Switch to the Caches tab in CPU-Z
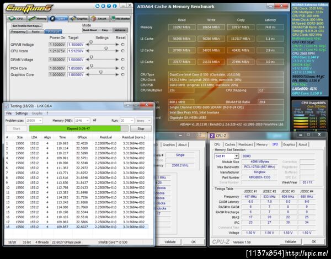The height and width of the screenshot is (259, 331). tap(230, 144)
